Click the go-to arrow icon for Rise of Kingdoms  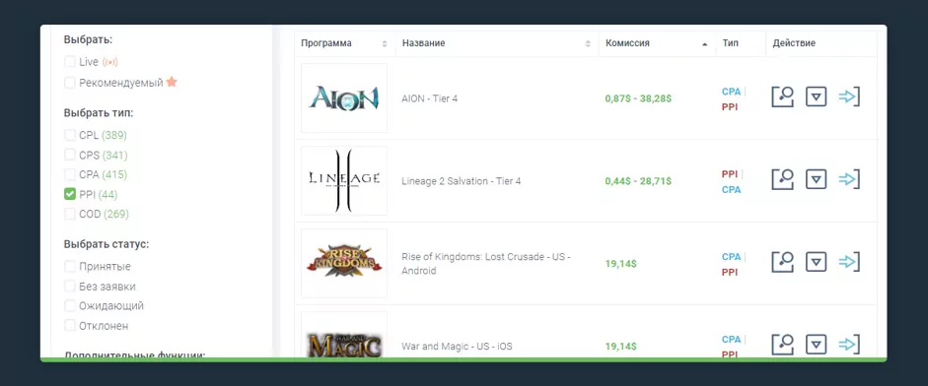[x=849, y=262]
